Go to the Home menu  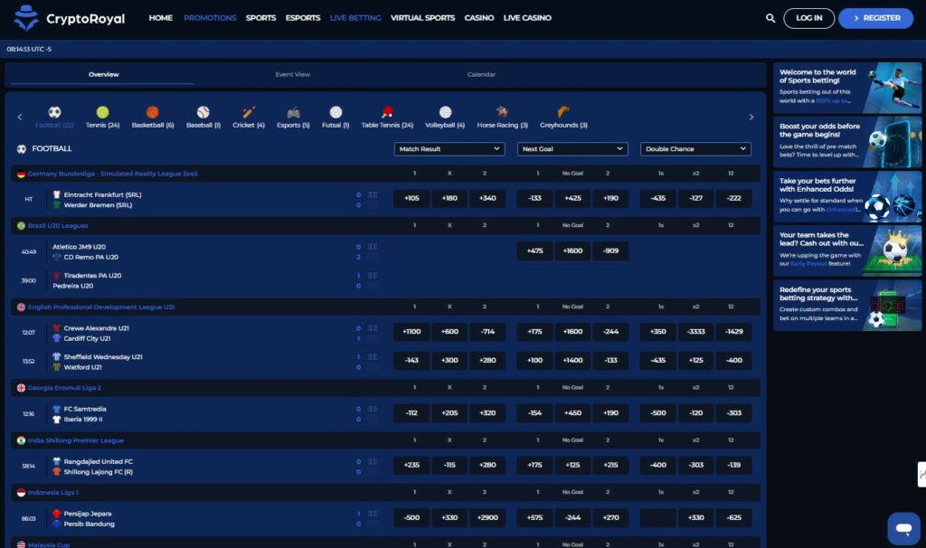click(161, 18)
